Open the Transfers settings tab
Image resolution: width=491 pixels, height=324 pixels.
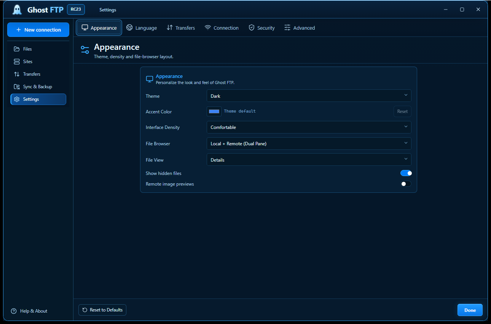click(181, 28)
